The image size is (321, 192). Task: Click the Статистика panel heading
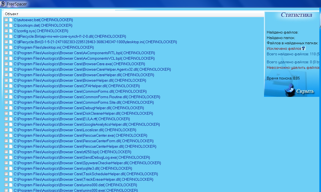[x=296, y=15]
